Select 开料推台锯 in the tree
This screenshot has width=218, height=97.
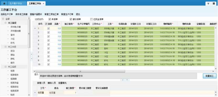(15, 31)
